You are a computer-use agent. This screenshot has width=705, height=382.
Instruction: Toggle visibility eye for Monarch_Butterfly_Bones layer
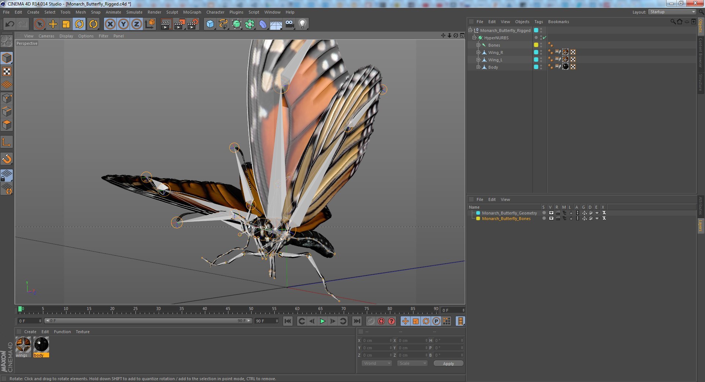click(x=551, y=219)
